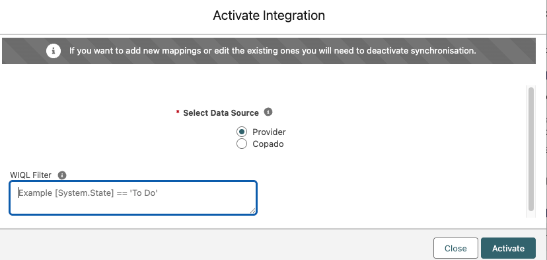This screenshot has width=547, height=260.
Task: Dismiss the dialog using the Close button
Action: tap(456, 249)
